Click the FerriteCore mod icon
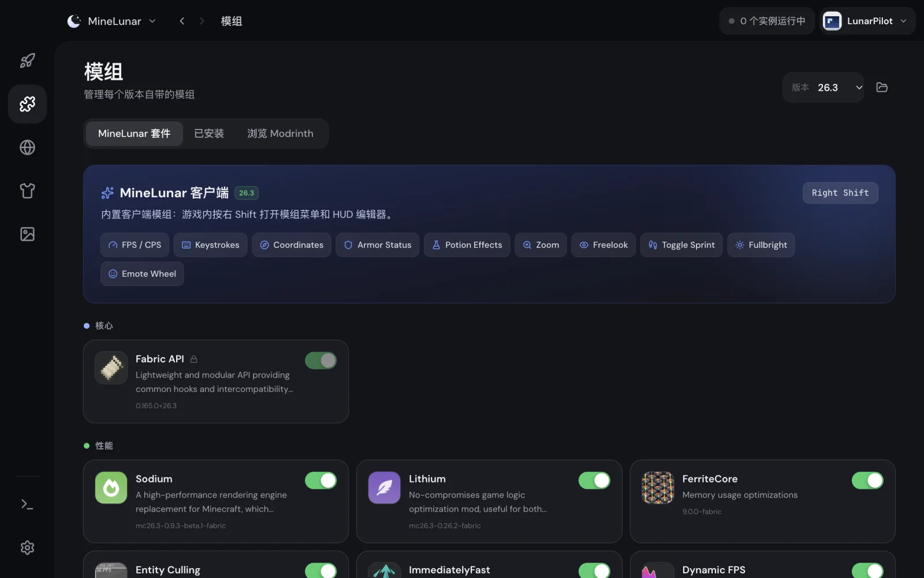Screen dimensions: 924x578 pos(658,488)
